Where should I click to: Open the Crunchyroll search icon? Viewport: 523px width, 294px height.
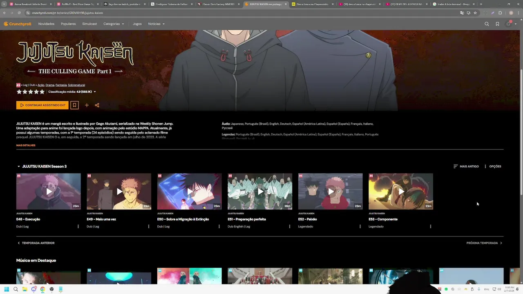pyautogui.click(x=487, y=24)
